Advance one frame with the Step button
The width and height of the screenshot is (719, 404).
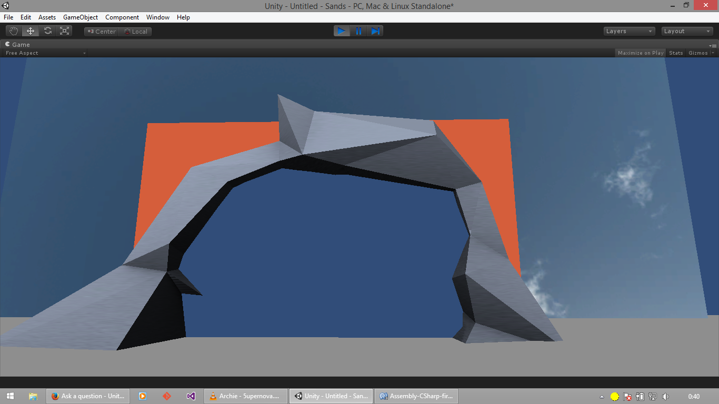coord(375,31)
